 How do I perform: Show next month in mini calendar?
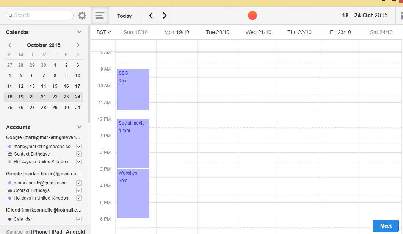pos(78,45)
